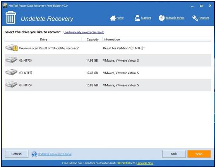Click the Bootable Media disc icon

[161, 18]
